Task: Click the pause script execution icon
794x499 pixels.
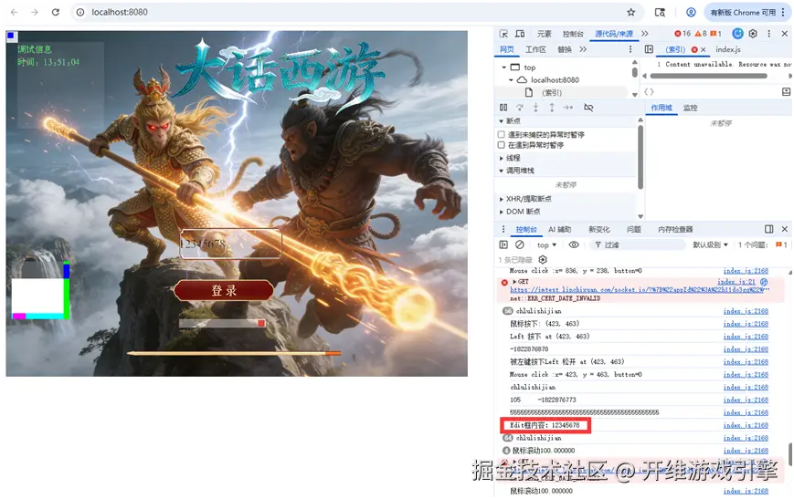Action: 503,107
